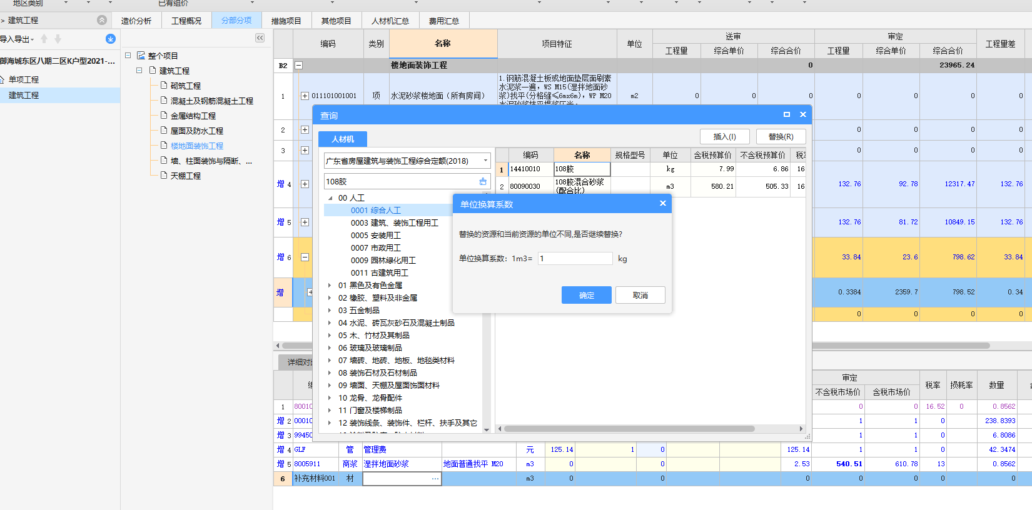The image size is (1032, 510).
Task: Click the house icon beside 单项工程
Action: pos(2,79)
